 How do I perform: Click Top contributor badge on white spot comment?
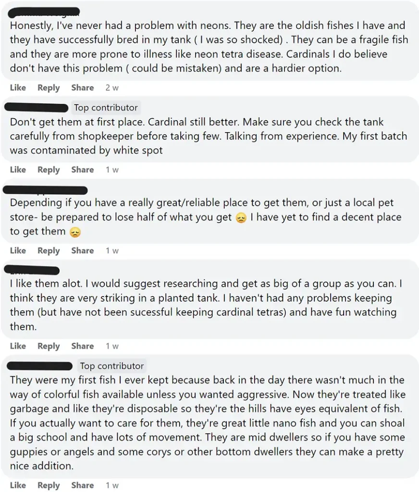[106, 108]
